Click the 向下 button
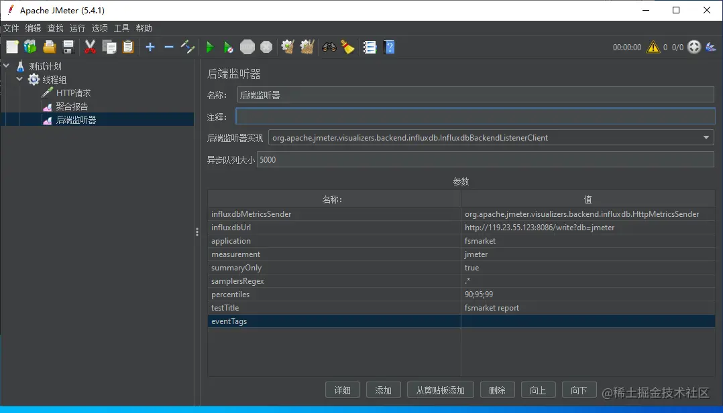This screenshot has height=413, width=723. point(579,390)
